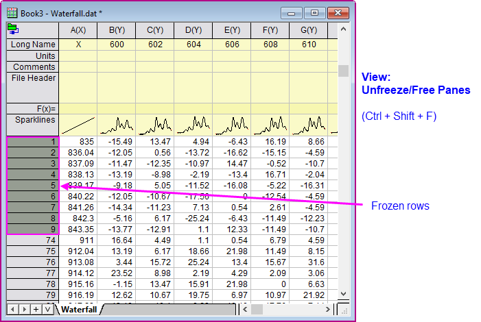Click cell with value 16.64
The width and height of the screenshot is (481, 322).
tap(117, 240)
